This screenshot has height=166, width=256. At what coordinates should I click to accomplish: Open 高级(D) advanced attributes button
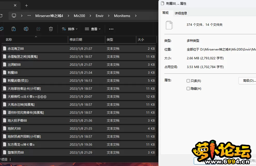248,81
